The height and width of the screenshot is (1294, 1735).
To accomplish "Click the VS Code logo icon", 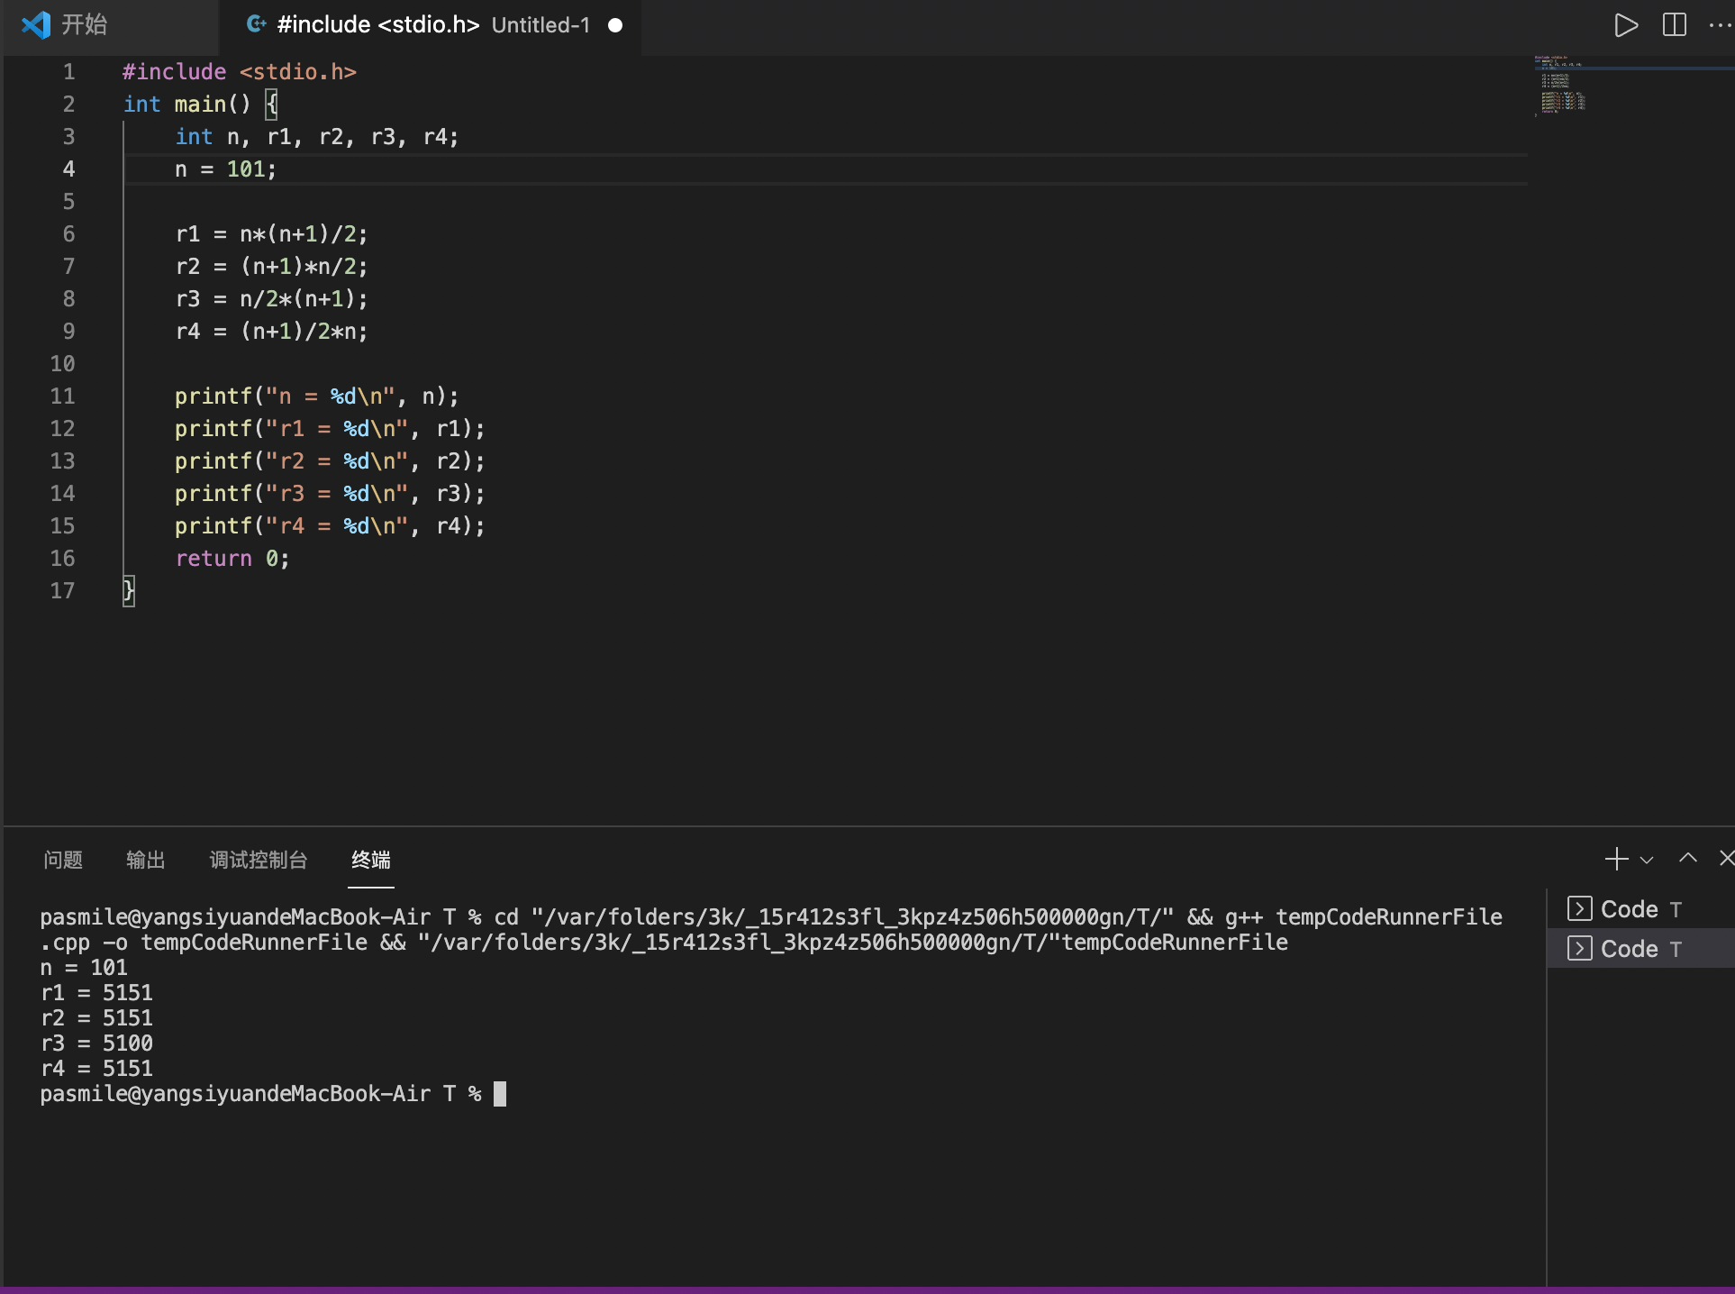I will [x=36, y=25].
